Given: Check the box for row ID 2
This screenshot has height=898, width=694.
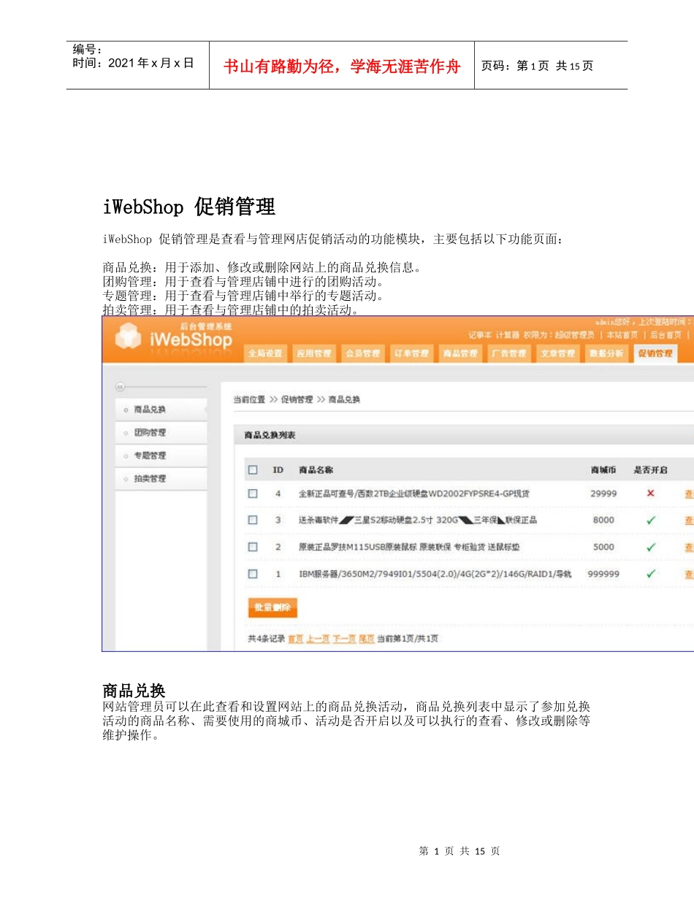Looking at the screenshot, I should click(253, 547).
